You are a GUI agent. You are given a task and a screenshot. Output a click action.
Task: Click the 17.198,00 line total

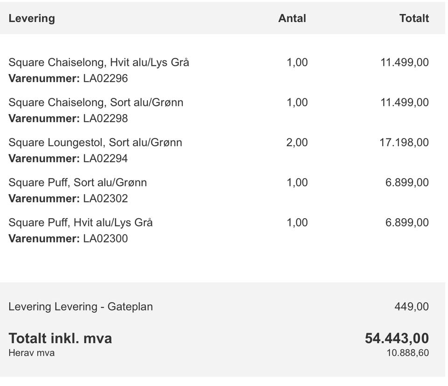point(404,142)
